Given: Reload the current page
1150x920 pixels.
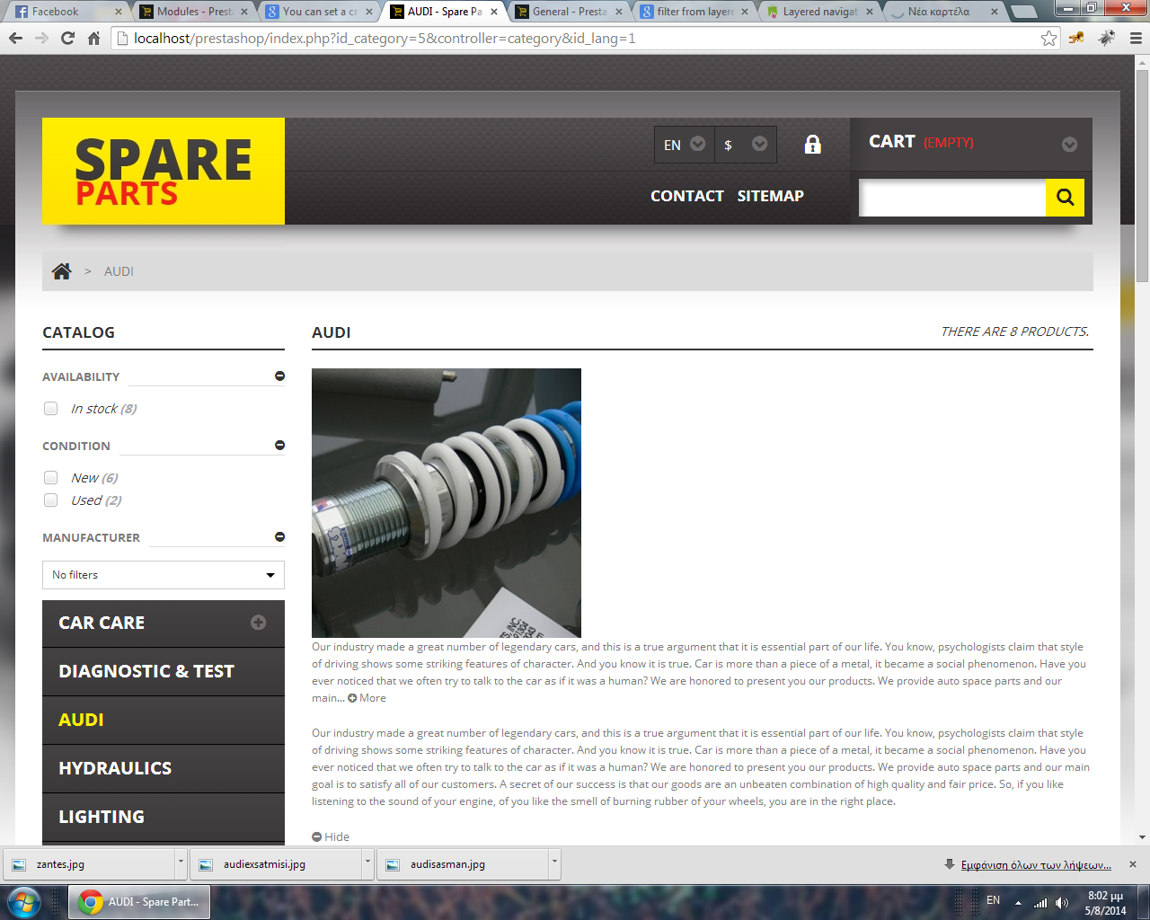Looking at the screenshot, I should [67, 39].
